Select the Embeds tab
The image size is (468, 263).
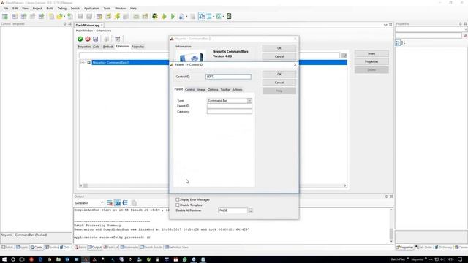(108, 47)
